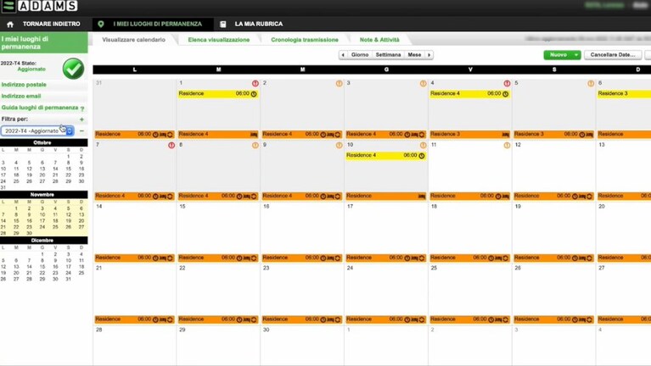This screenshot has height=366, width=651.
Task: Select Novembre header in mini calendar
Action: tap(42, 194)
